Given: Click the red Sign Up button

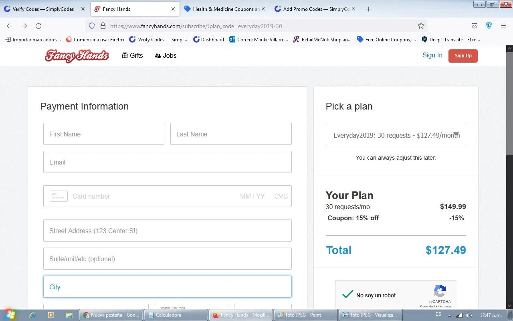Looking at the screenshot, I should (463, 56).
